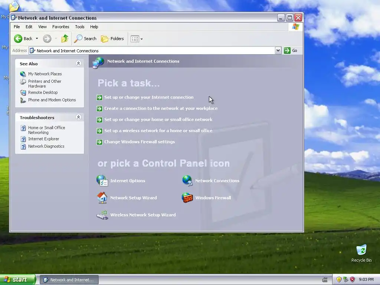
Task: Select 'Set up a wireless network' task
Action: (x=158, y=131)
